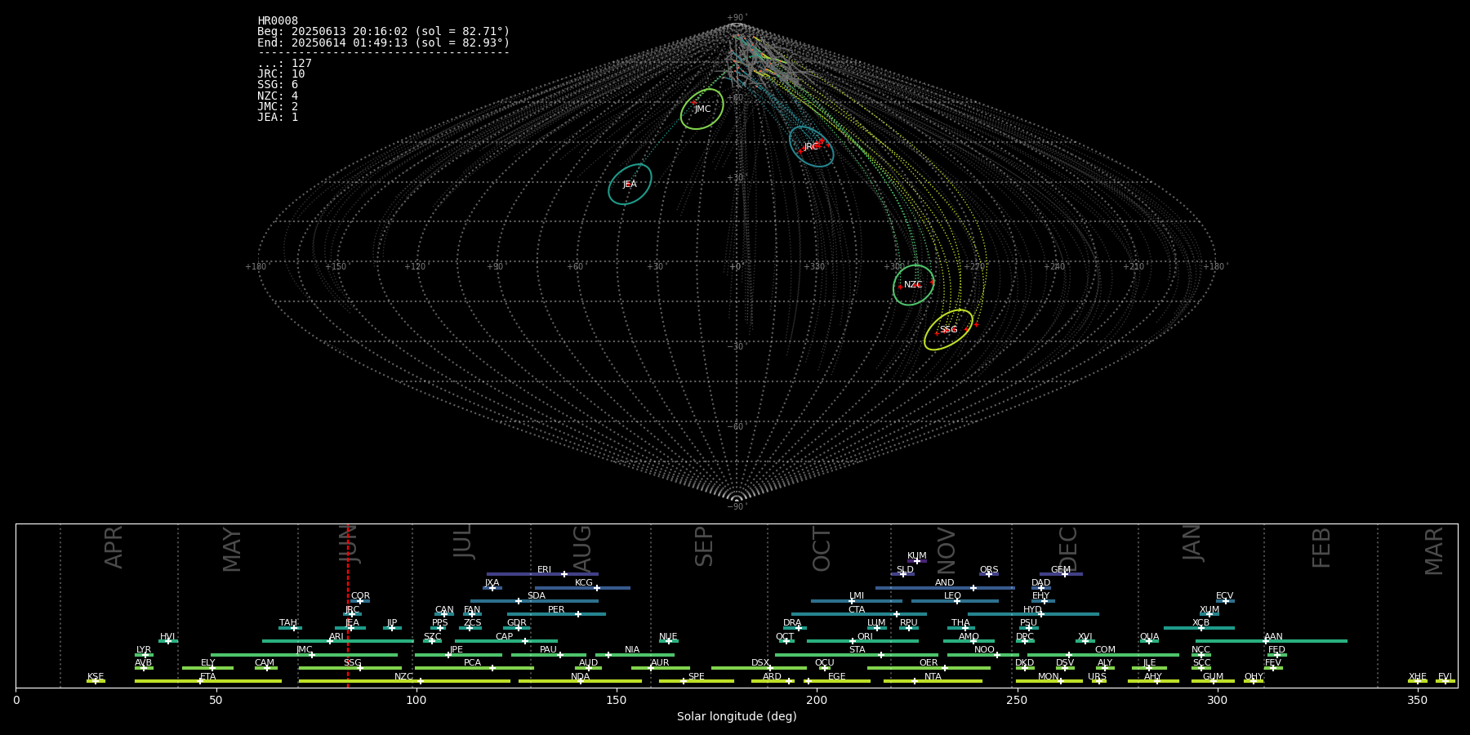Viewport: 1470px width, 735px height.
Task: Click the ETA shower bar in the timeline
Action: (208, 681)
